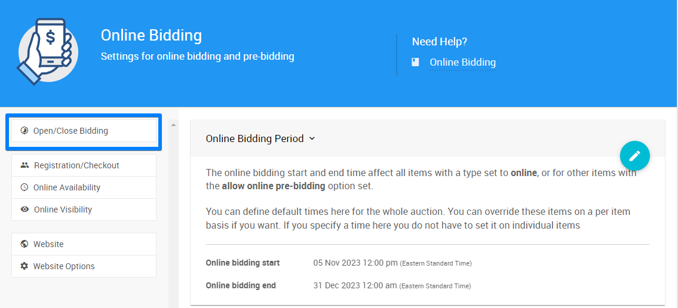Click the online bidding end date value
678x308 pixels.
click(x=355, y=285)
